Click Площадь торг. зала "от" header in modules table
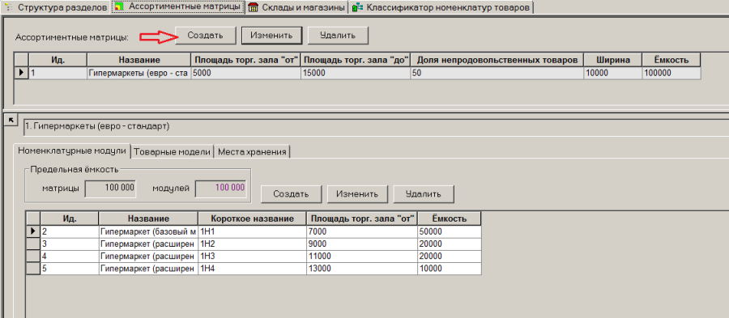Image resolution: width=729 pixels, height=318 pixels. [362, 218]
